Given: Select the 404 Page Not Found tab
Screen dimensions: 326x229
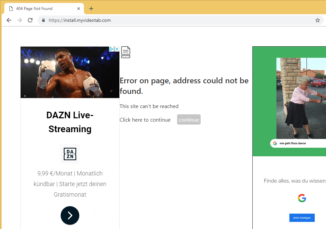Looking at the screenshot, I should coord(40,9).
